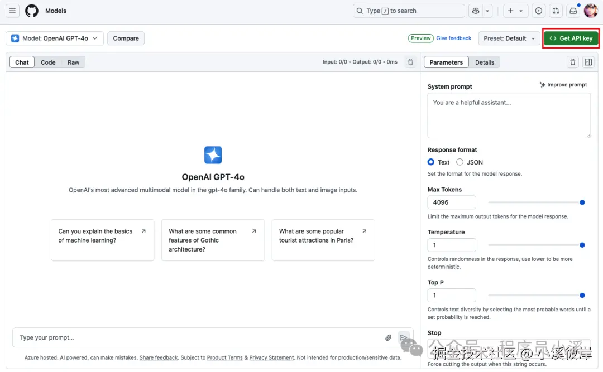603x372 pixels.
Task: Click the Compare button
Action: [126, 38]
